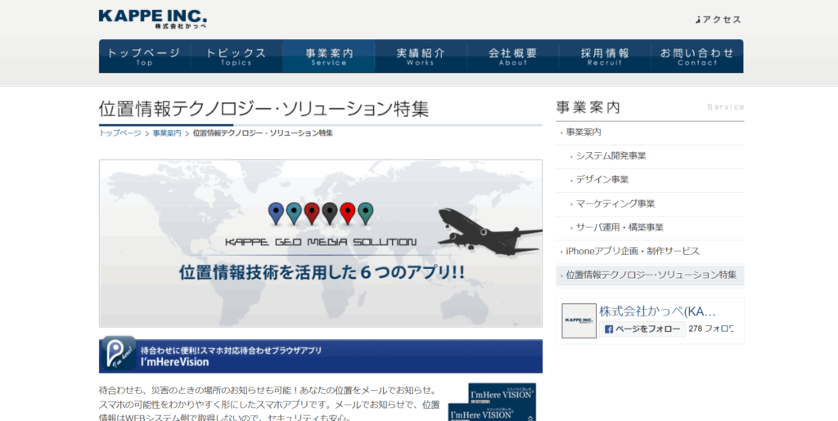Open the 事業案内 Service nav tab
Image resolution: width=838 pixels, height=421 pixels.
click(329, 56)
